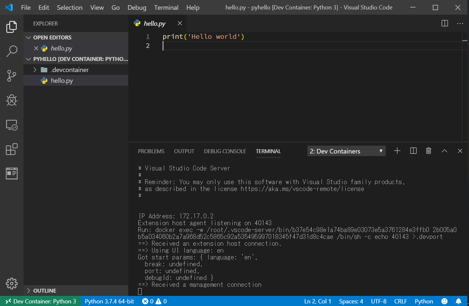This screenshot has height=306, width=469.
Task: Close the hello.py editor tab
Action: tap(179, 23)
